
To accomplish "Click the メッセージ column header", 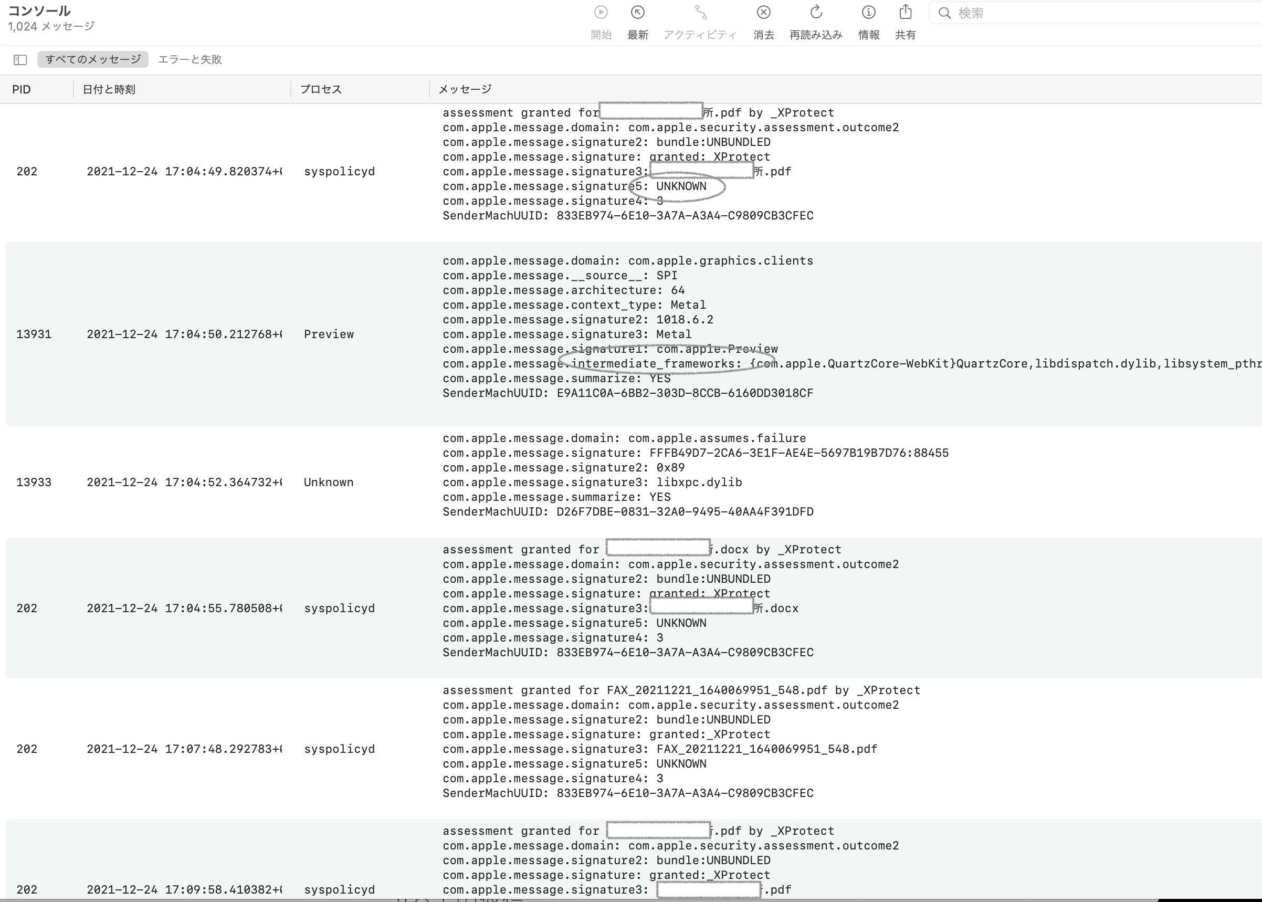I will tap(465, 89).
